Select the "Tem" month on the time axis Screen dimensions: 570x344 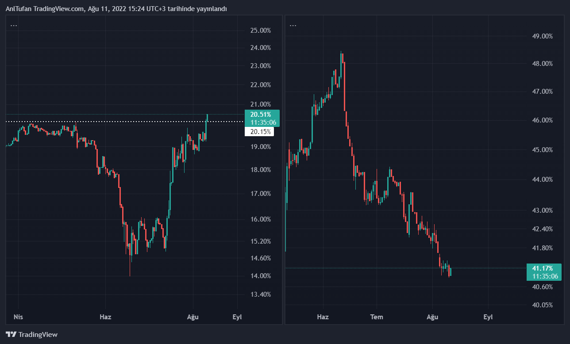[377, 317]
